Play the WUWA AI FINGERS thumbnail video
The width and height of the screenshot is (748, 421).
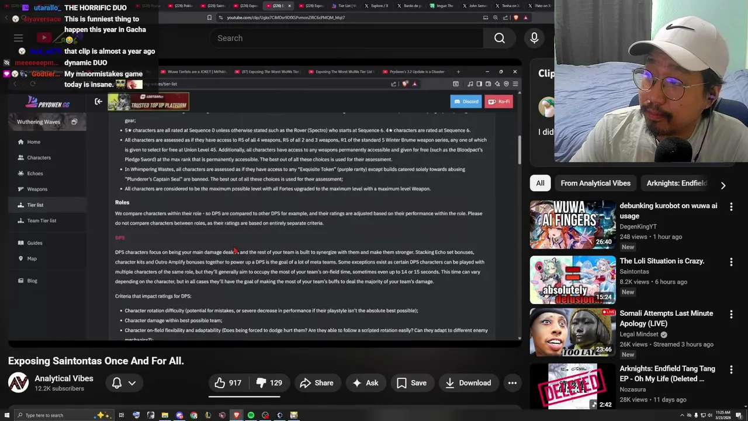point(573,225)
